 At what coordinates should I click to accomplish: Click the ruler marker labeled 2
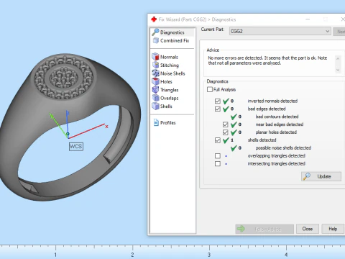pos(132,255)
